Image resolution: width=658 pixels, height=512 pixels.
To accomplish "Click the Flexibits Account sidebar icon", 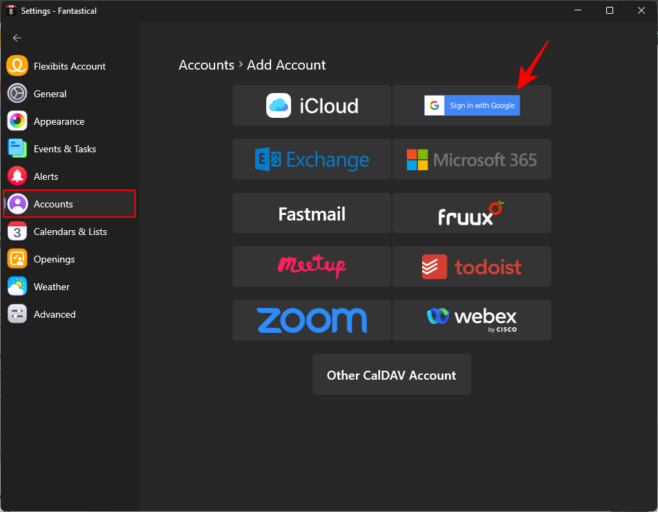I will (x=17, y=66).
